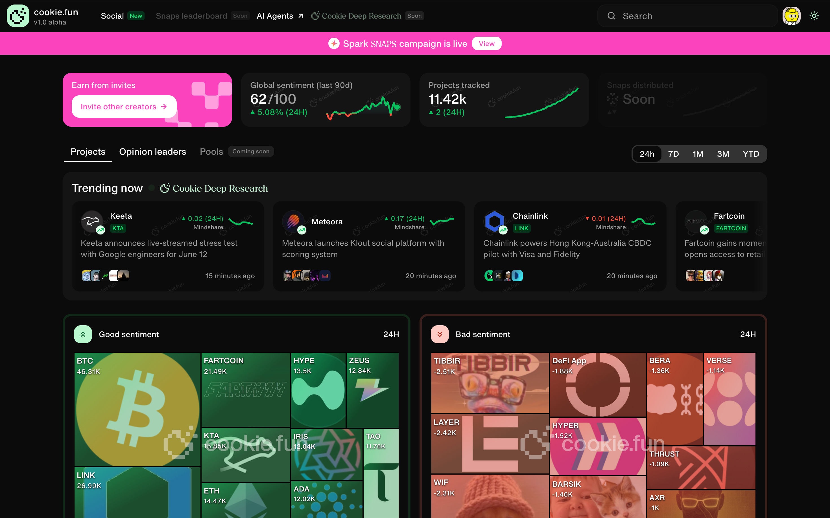
Task: Open the Social menu item
Action: click(112, 16)
